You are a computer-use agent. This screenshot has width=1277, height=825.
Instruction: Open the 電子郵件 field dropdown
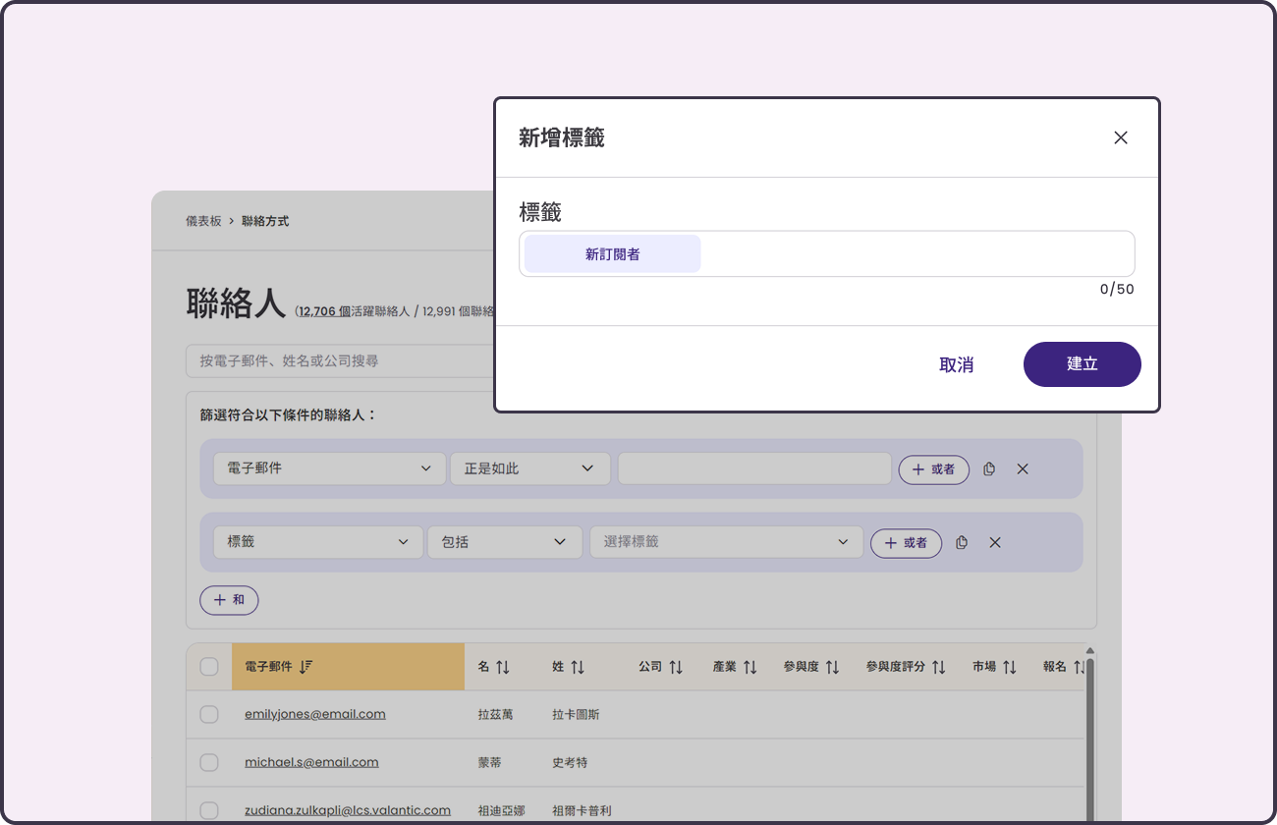329,468
